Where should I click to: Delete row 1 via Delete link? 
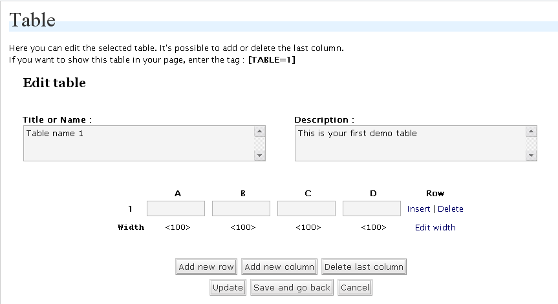[x=451, y=209]
